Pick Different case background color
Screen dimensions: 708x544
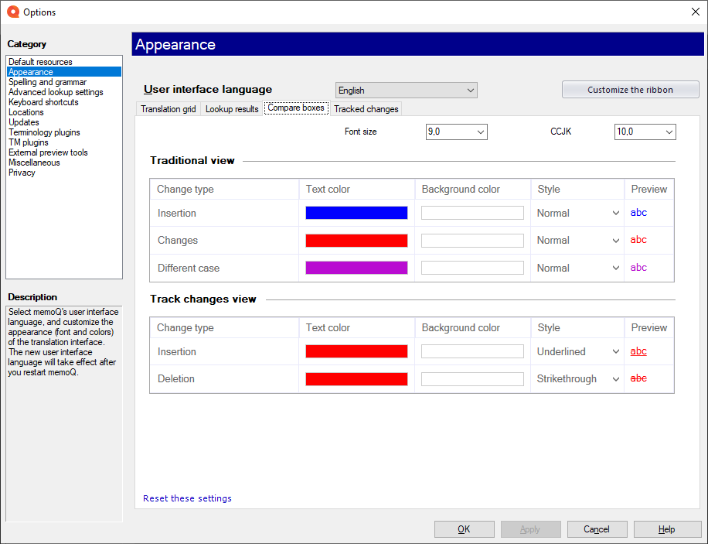472,268
